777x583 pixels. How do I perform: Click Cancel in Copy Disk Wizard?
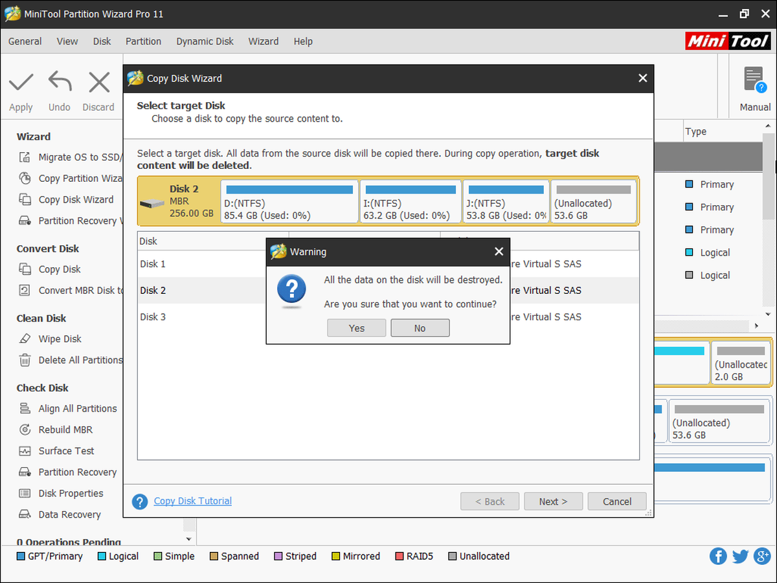(x=617, y=501)
